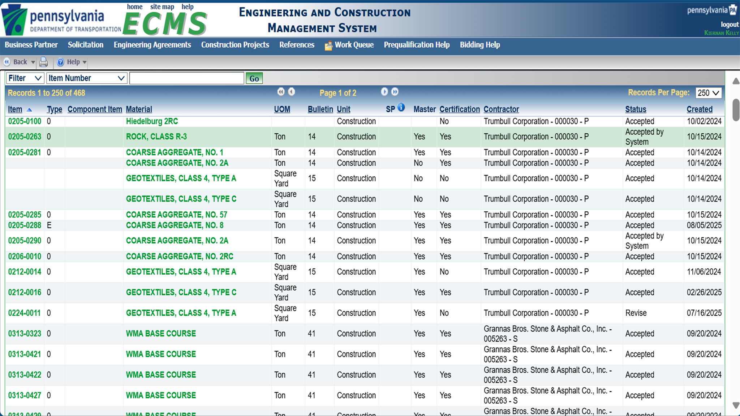Expand the Help dropdown arrow in toolbar
This screenshot has height=416, width=740.
(x=85, y=62)
